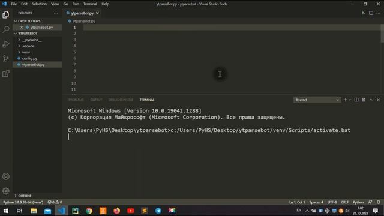The image size is (384, 216).
Task: Open the Go menu
Action: tap(65, 4)
